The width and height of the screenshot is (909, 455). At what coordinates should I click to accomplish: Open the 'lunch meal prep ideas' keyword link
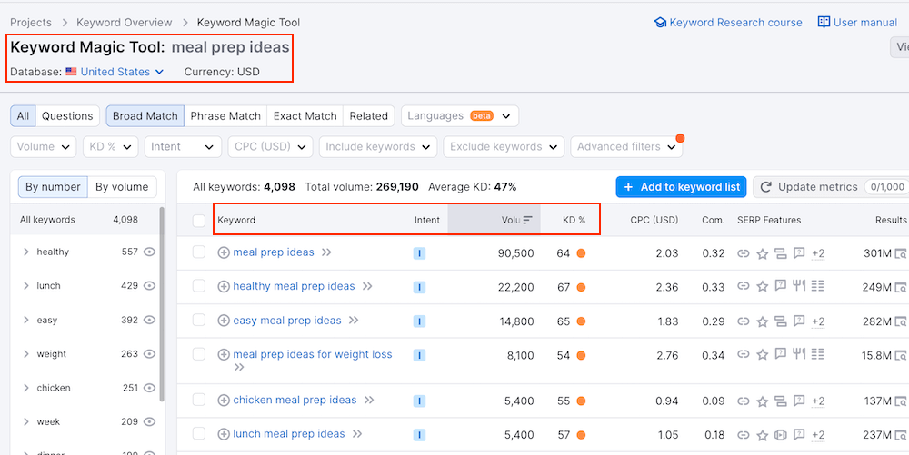click(289, 434)
